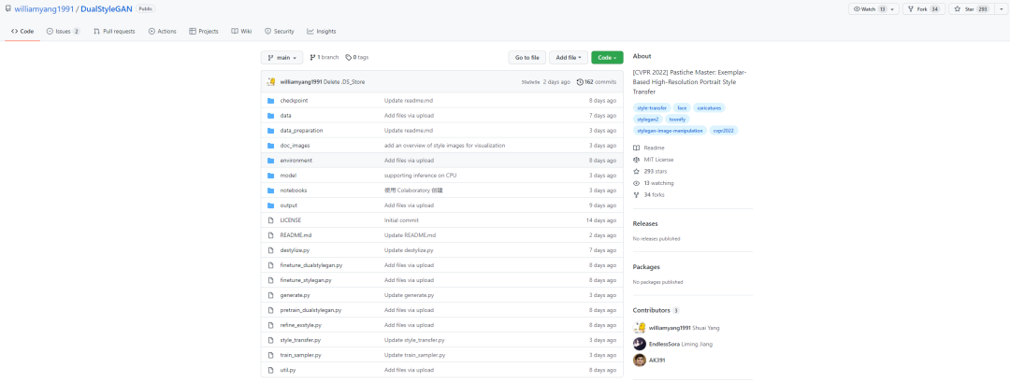
Task: Switch to the Issues tab
Action: (x=64, y=31)
